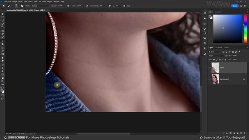Open smoothing options gear
This screenshot has height=140, width=249.
110,6
